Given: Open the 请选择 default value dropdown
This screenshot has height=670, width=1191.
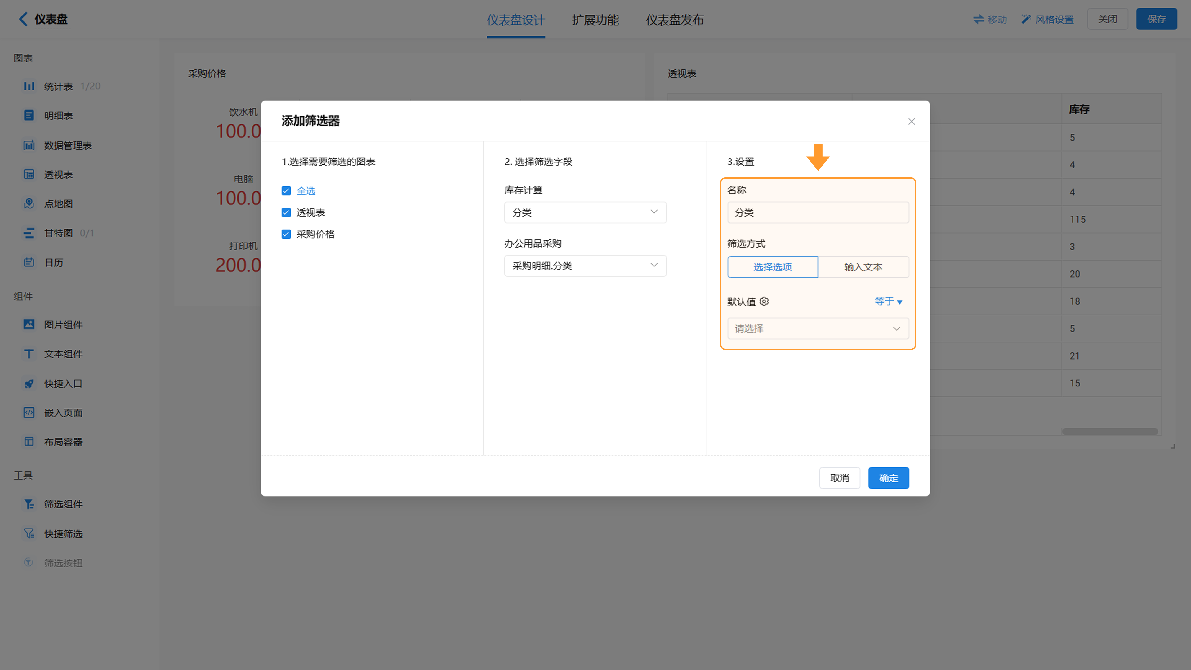Looking at the screenshot, I should point(818,328).
